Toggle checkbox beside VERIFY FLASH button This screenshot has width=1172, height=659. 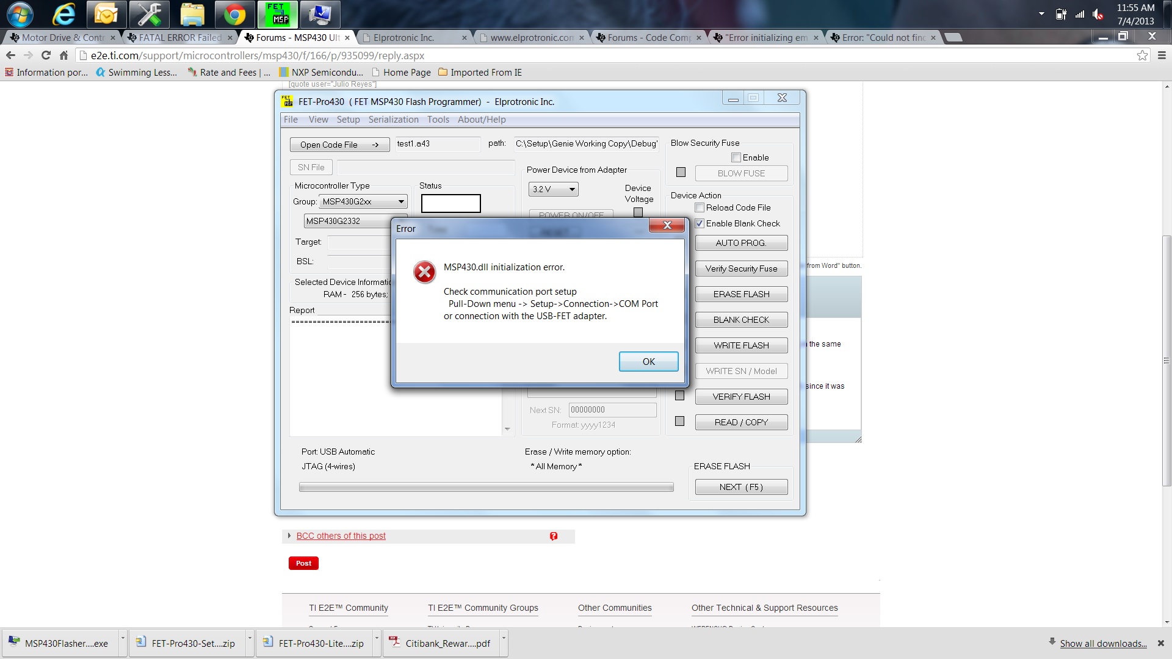[679, 396]
